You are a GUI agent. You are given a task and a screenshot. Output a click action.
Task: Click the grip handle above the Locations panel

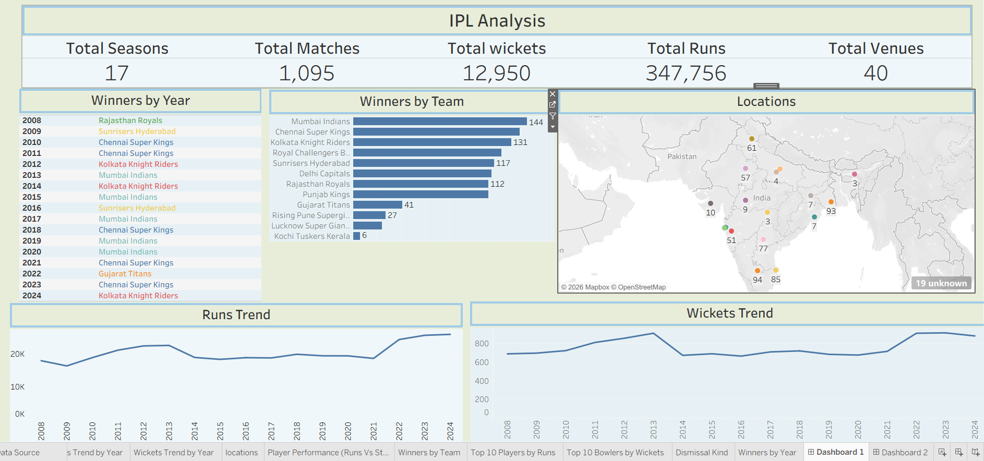click(x=766, y=86)
